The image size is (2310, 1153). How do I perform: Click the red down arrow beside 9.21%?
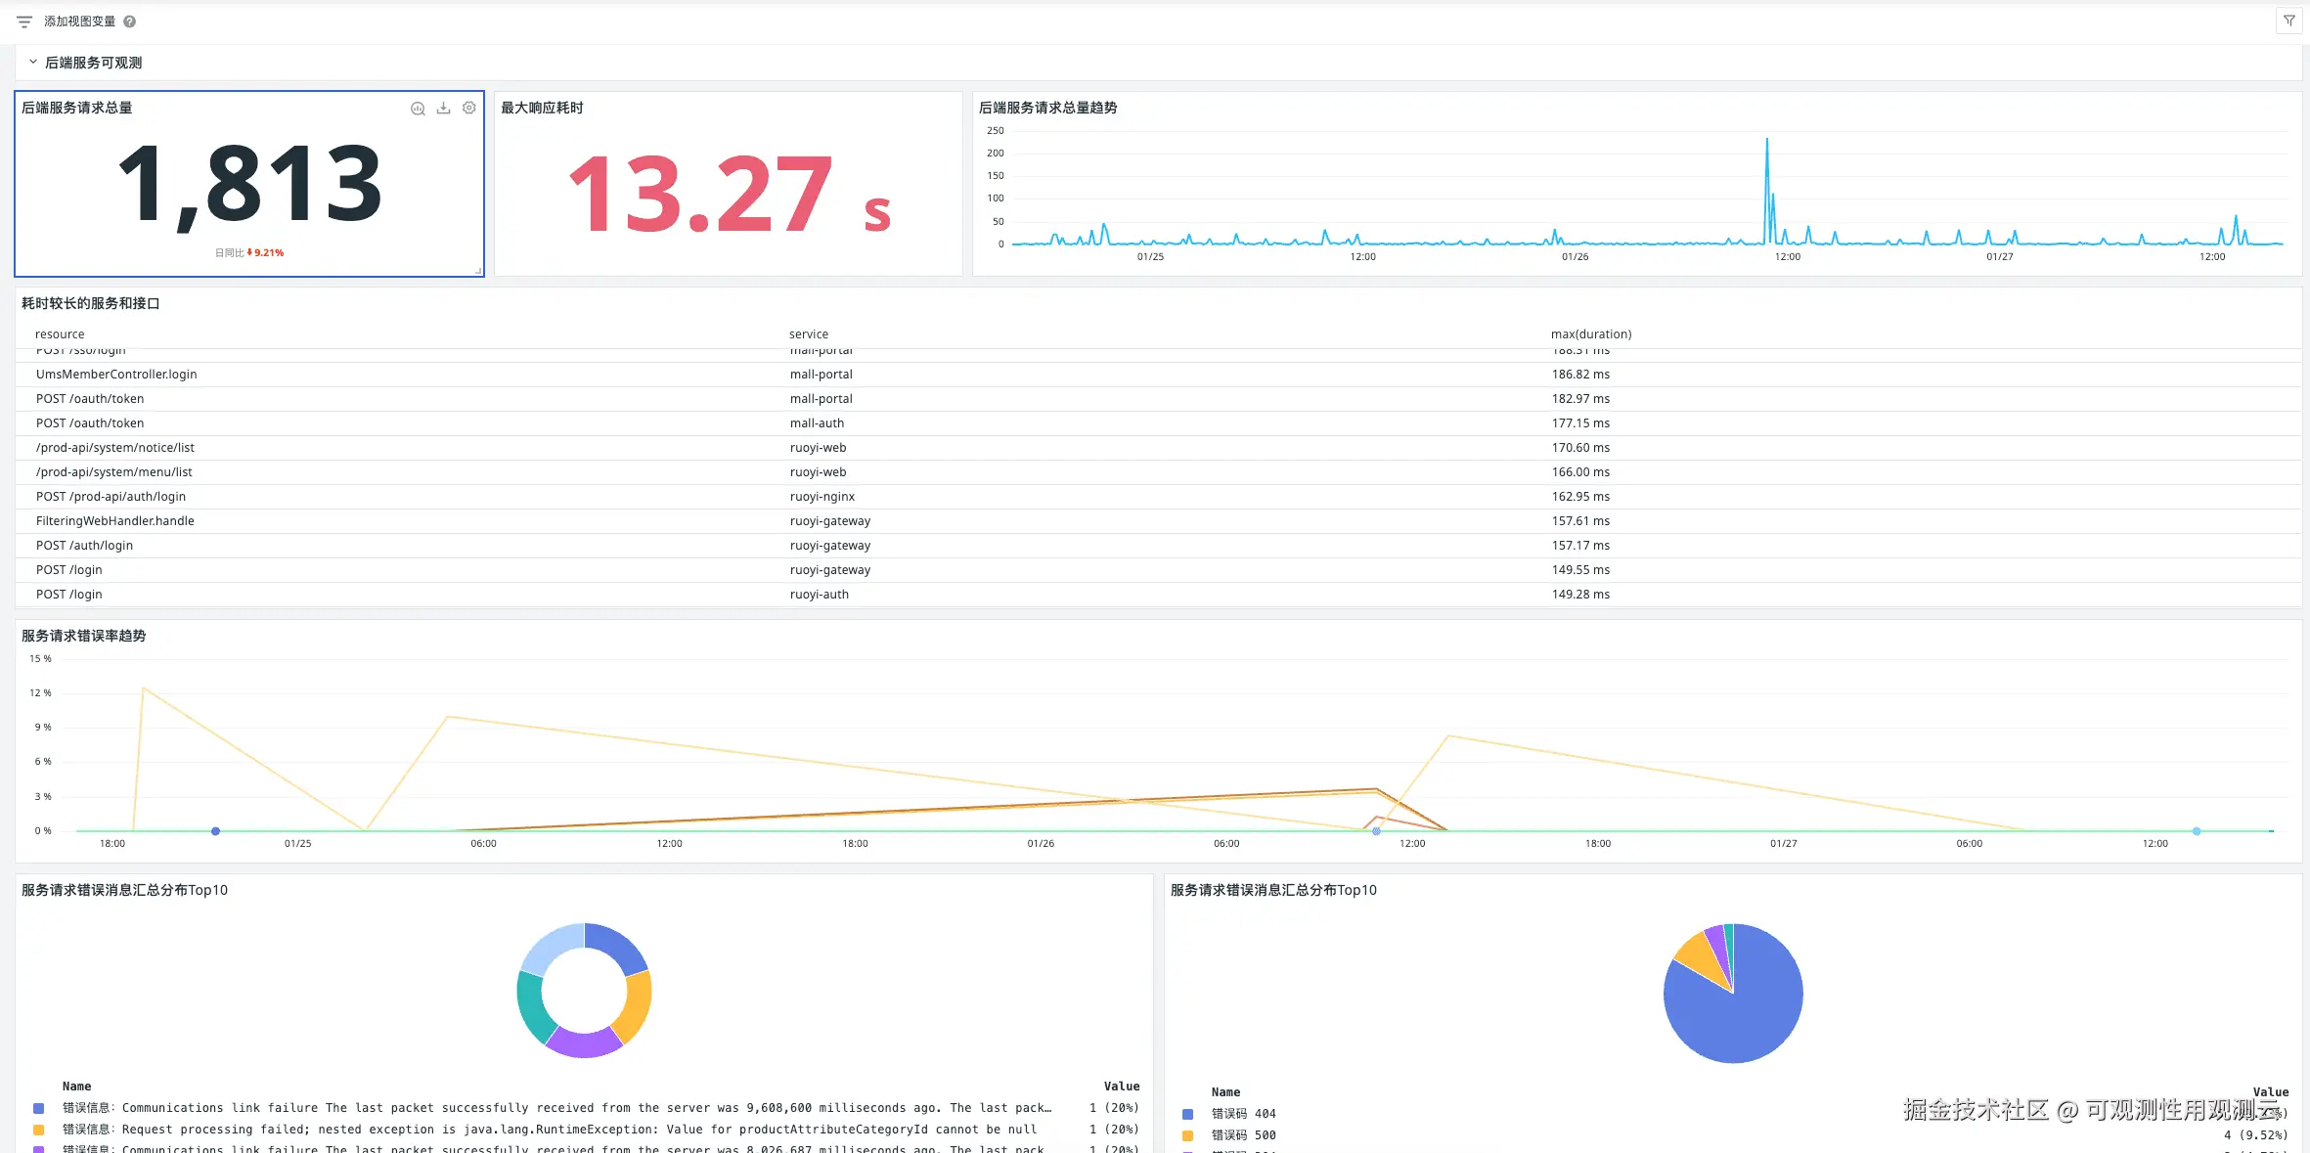coord(249,252)
